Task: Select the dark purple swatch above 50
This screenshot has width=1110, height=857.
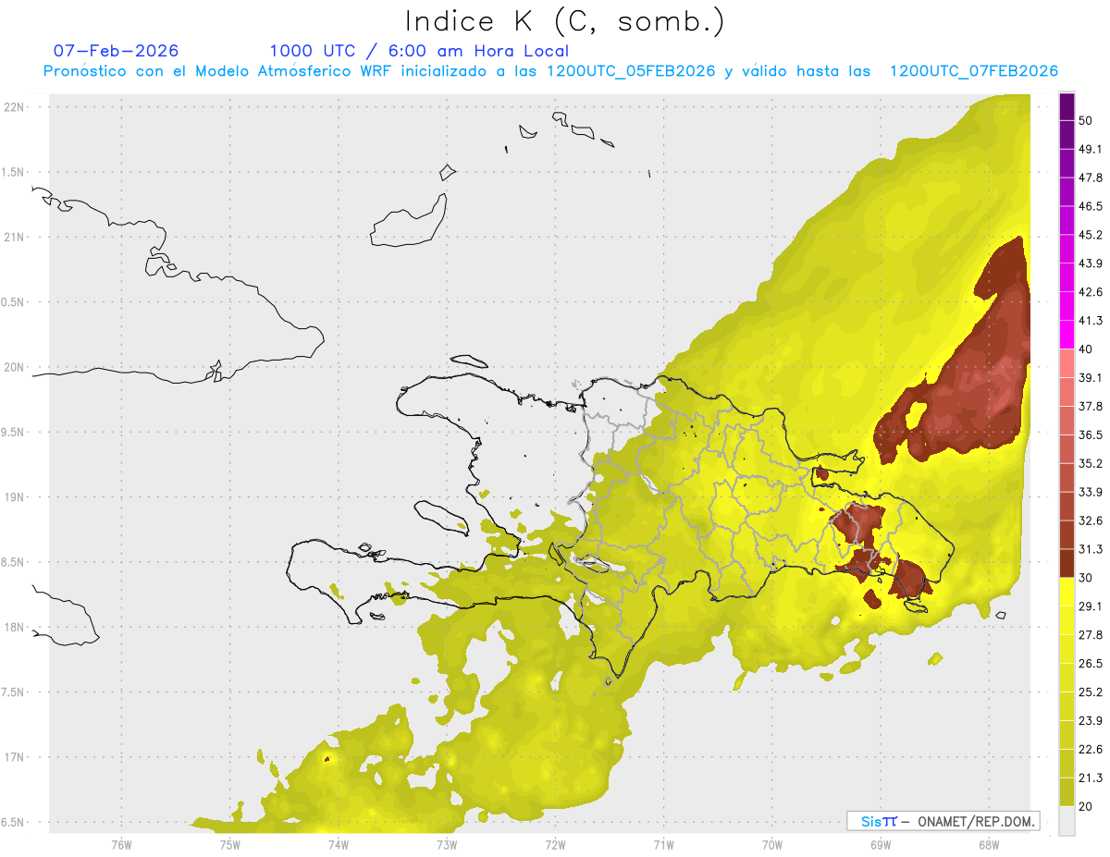Action: [1067, 106]
